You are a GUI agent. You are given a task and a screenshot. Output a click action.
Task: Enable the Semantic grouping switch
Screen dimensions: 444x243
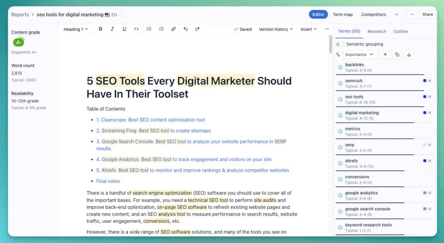[340, 44]
